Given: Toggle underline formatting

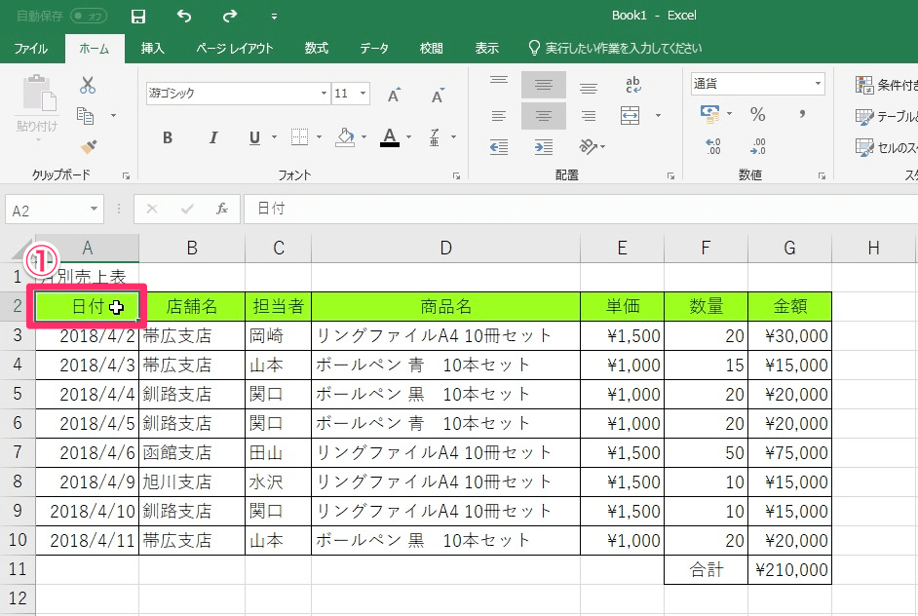Looking at the screenshot, I should [254, 137].
